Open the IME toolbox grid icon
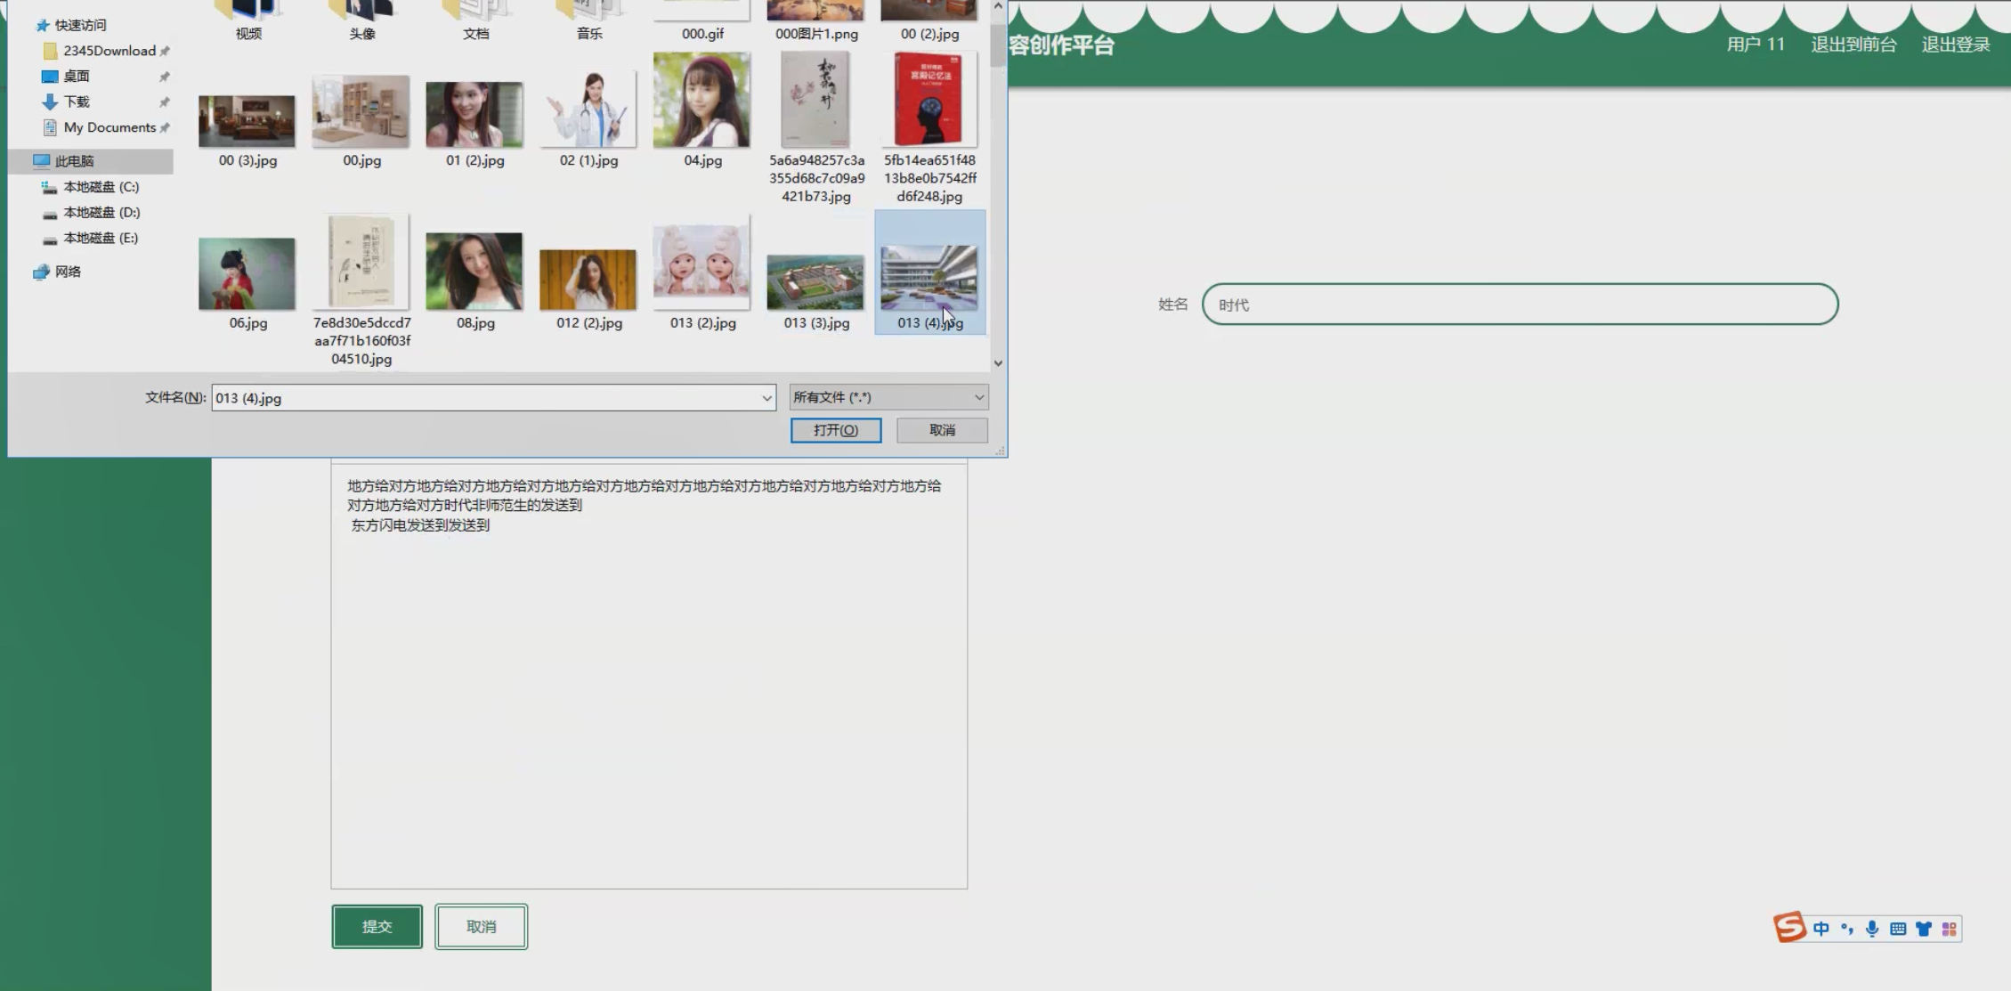This screenshot has height=991, width=2011. (x=1950, y=929)
